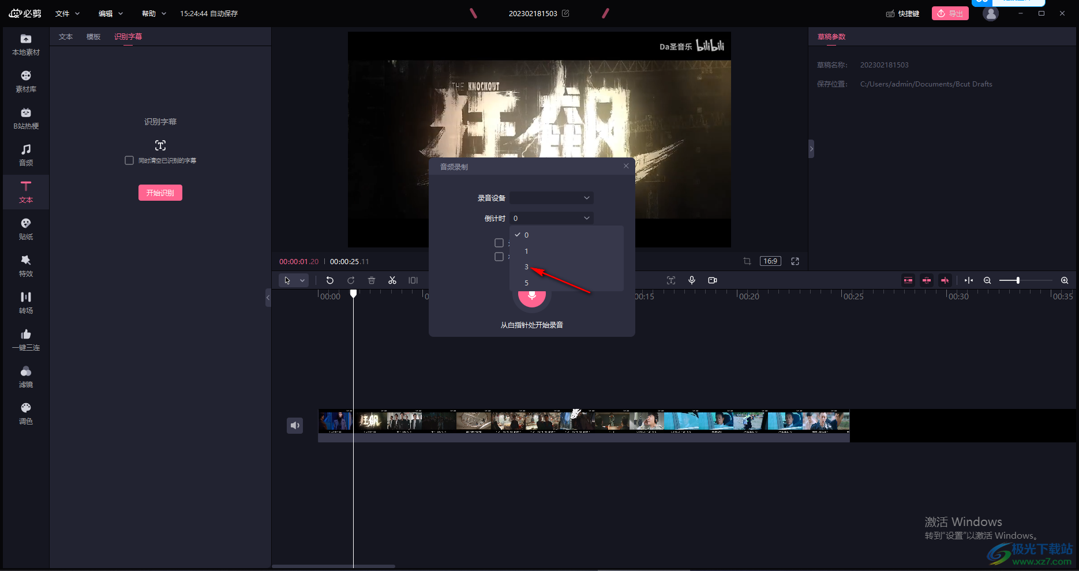Click the white playhead marker on ruler
Viewport: 1079px width, 571px height.
354,294
